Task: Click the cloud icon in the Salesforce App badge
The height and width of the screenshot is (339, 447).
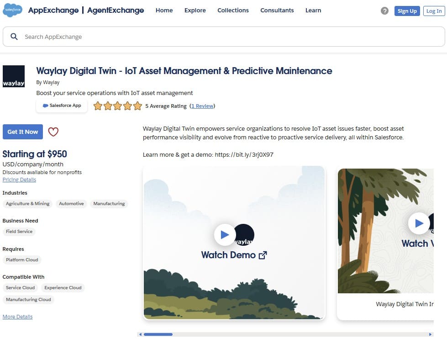Action: pos(45,106)
